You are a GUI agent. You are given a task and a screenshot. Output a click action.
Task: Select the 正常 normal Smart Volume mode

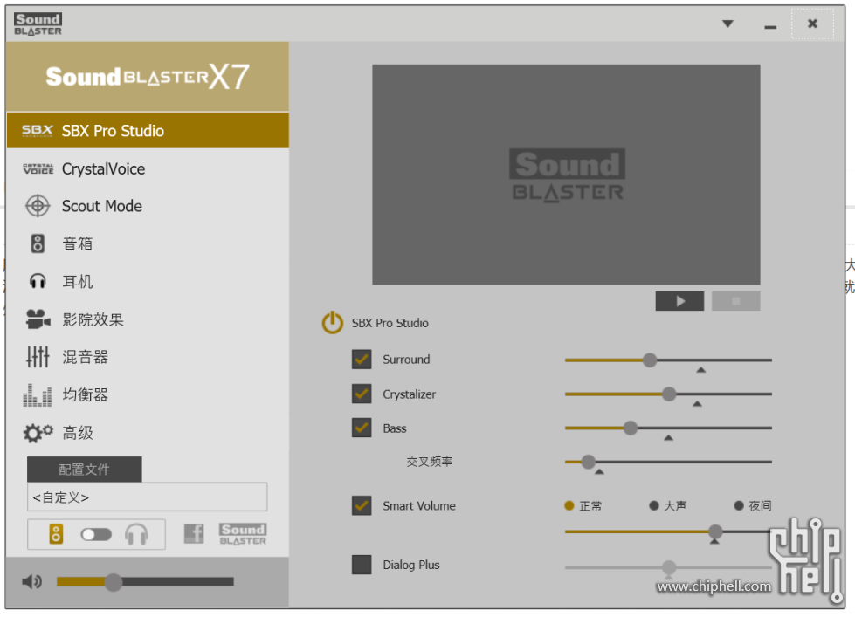(583, 506)
